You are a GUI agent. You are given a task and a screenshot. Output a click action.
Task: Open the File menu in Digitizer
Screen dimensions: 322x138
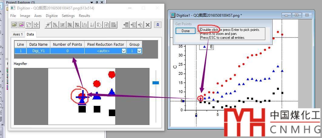tap(13, 16)
